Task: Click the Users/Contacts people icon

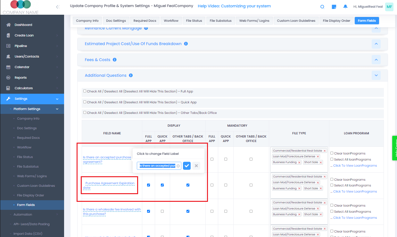Action: click(x=8, y=57)
